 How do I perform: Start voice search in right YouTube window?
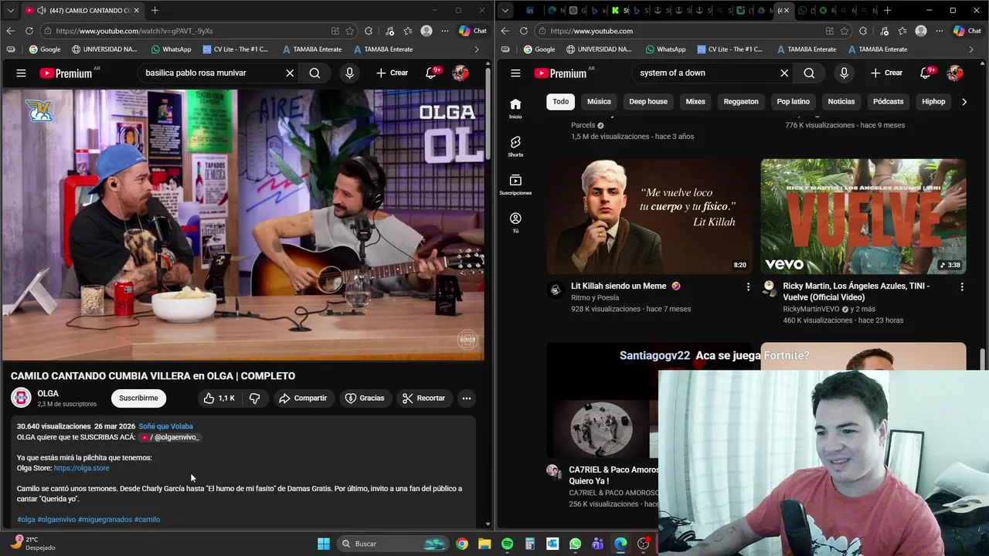point(844,73)
